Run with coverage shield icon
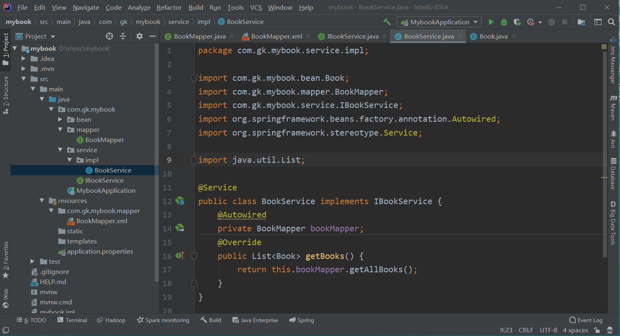Image resolution: width=620 pixels, height=336 pixels. [517, 22]
